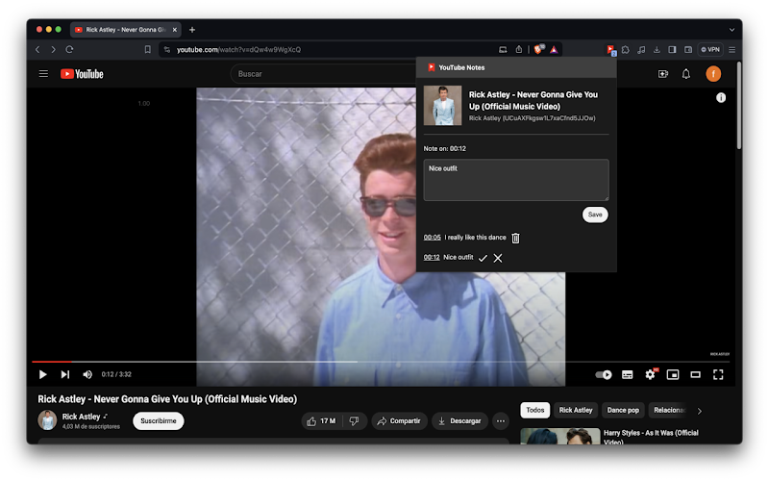Viewport: 769px width, 481px height.
Task: Select the 'Todos' chip
Action: coord(535,411)
